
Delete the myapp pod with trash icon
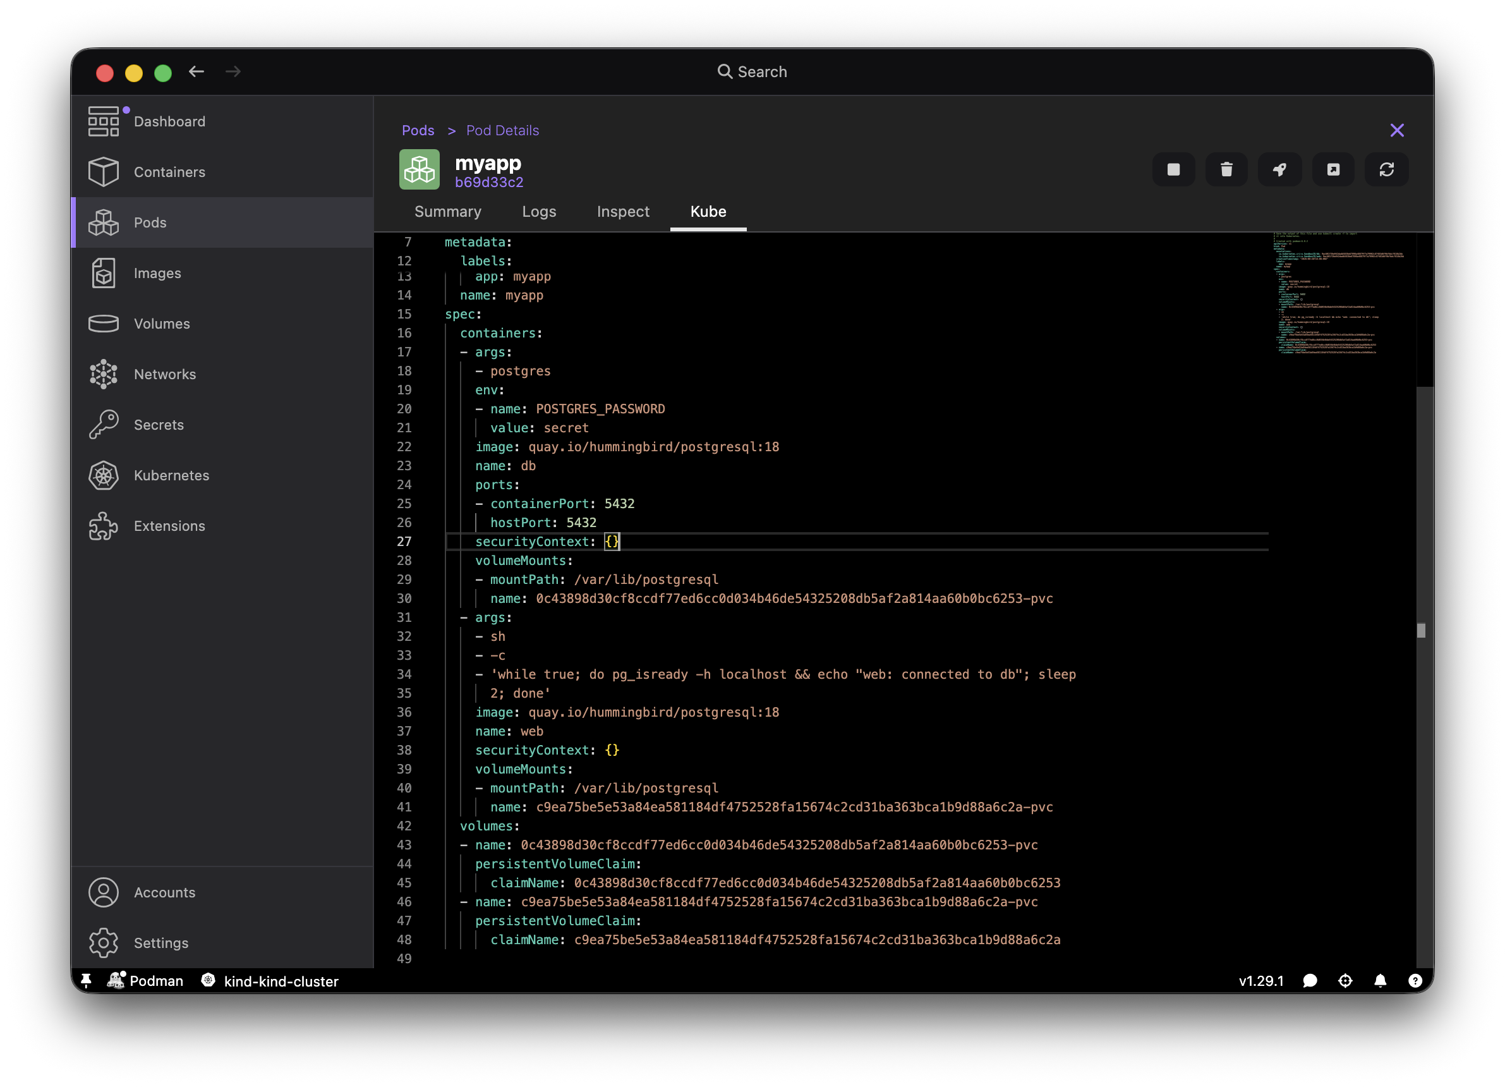(x=1226, y=170)
